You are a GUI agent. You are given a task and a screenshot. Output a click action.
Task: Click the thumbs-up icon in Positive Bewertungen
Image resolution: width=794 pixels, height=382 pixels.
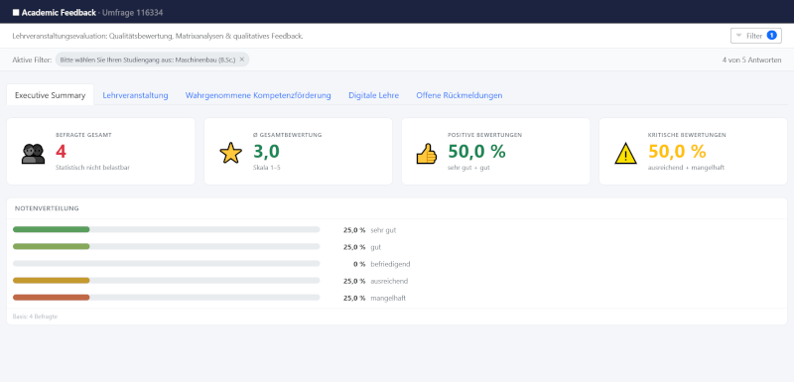tap(427, 154)
